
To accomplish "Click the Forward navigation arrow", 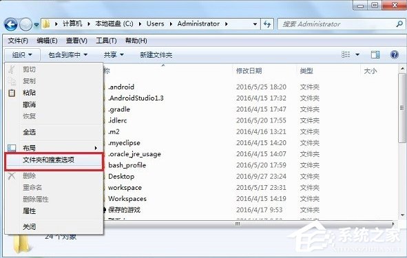I will pyautogui.click(x=25, y=25).
